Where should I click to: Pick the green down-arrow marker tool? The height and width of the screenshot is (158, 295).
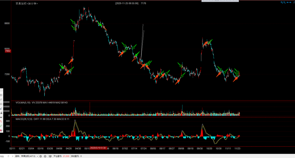(x=1, y=126)
